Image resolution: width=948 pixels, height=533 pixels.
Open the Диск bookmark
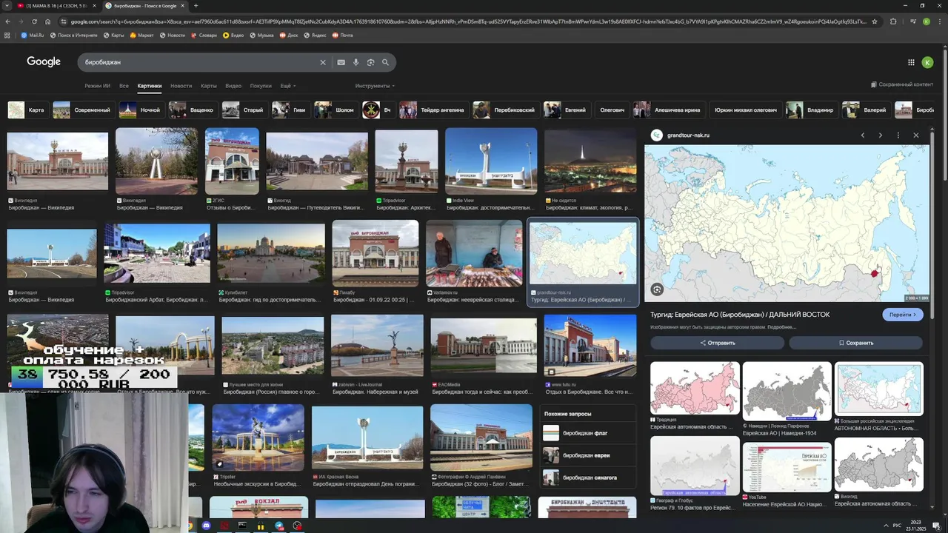point(288,35)
